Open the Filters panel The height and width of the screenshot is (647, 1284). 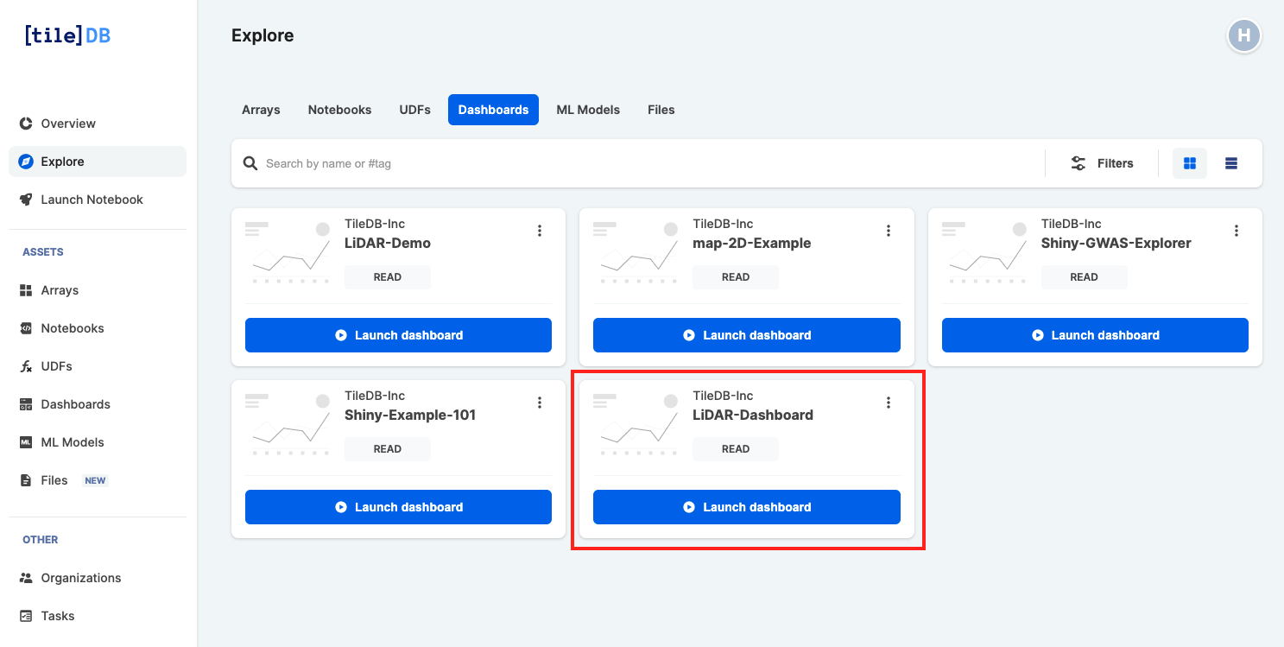(x=1102, y=162)
